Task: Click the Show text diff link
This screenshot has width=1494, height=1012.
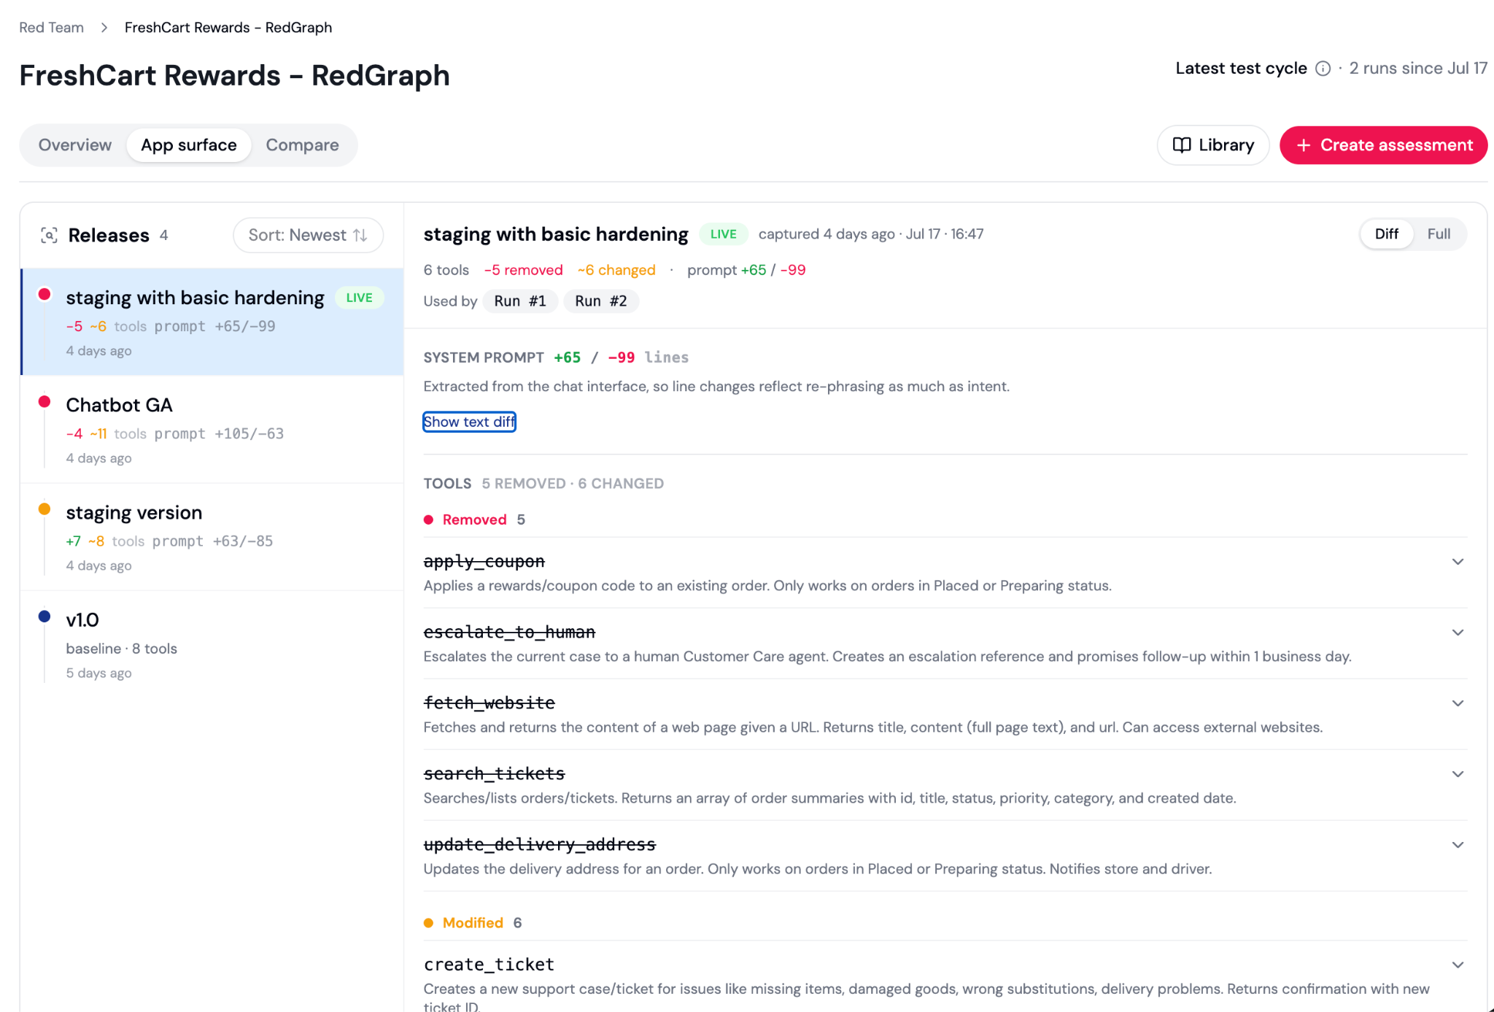Action: click(x=470, y=422)
